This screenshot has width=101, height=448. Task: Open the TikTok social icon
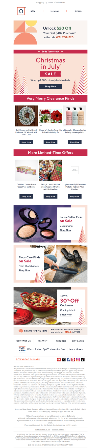[x=83, y=359]
